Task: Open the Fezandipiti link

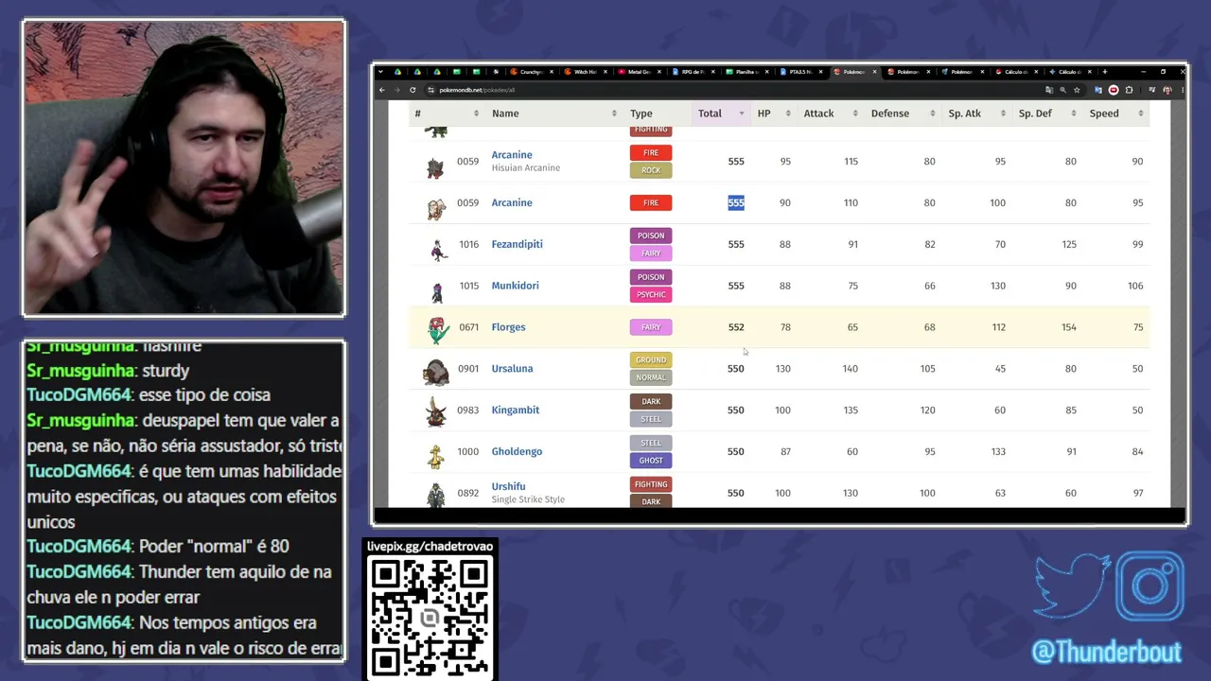Action: pos(517,244)
